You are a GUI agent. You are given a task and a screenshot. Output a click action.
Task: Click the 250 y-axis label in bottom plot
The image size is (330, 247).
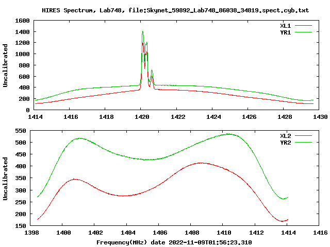tap(21, 202)
